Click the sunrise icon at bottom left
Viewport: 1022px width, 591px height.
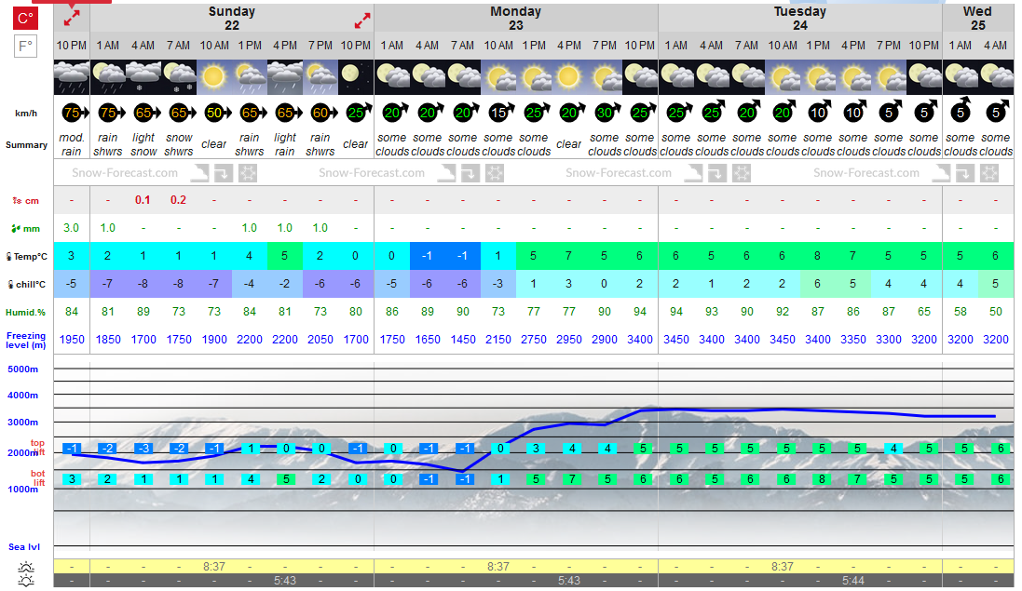click(26, 567)
